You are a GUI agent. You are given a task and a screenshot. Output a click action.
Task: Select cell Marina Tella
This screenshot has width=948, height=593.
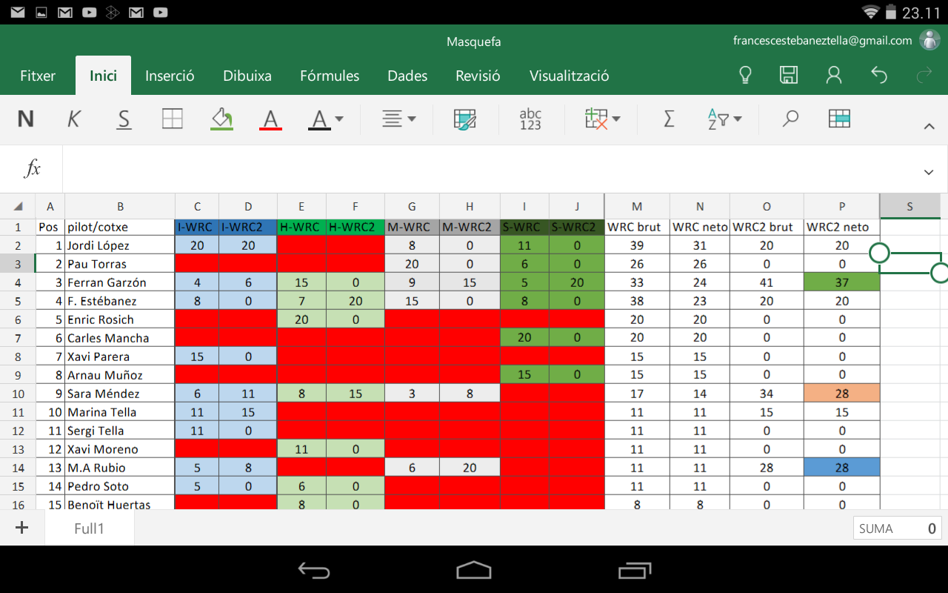coord(120,412)
